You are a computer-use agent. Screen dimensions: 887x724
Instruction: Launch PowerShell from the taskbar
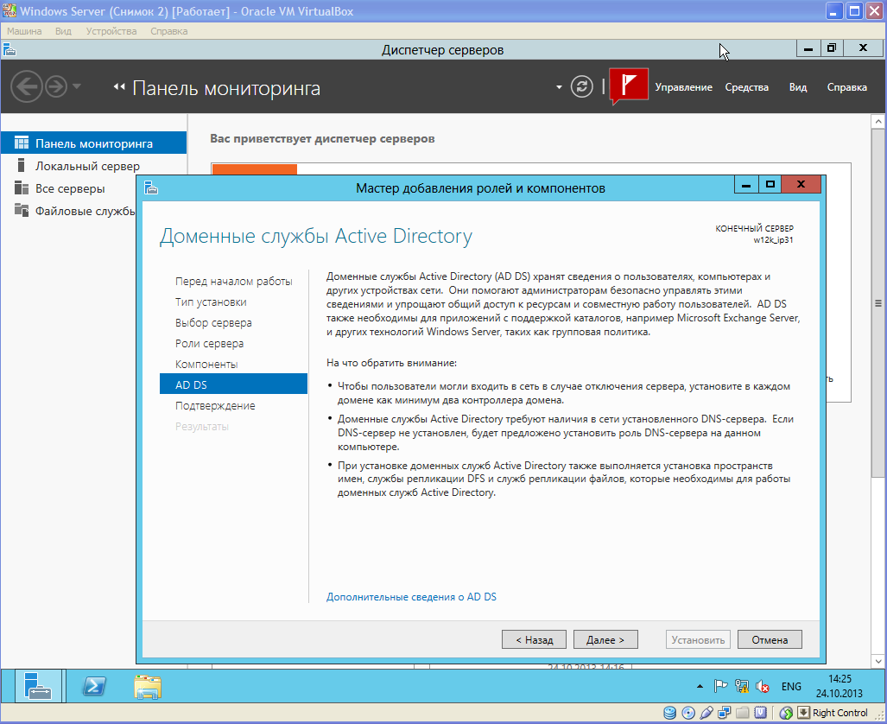[93, 687]
